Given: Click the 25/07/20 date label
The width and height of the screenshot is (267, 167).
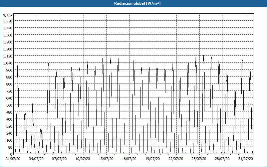Looking at the screenshot, I should 199,159.
